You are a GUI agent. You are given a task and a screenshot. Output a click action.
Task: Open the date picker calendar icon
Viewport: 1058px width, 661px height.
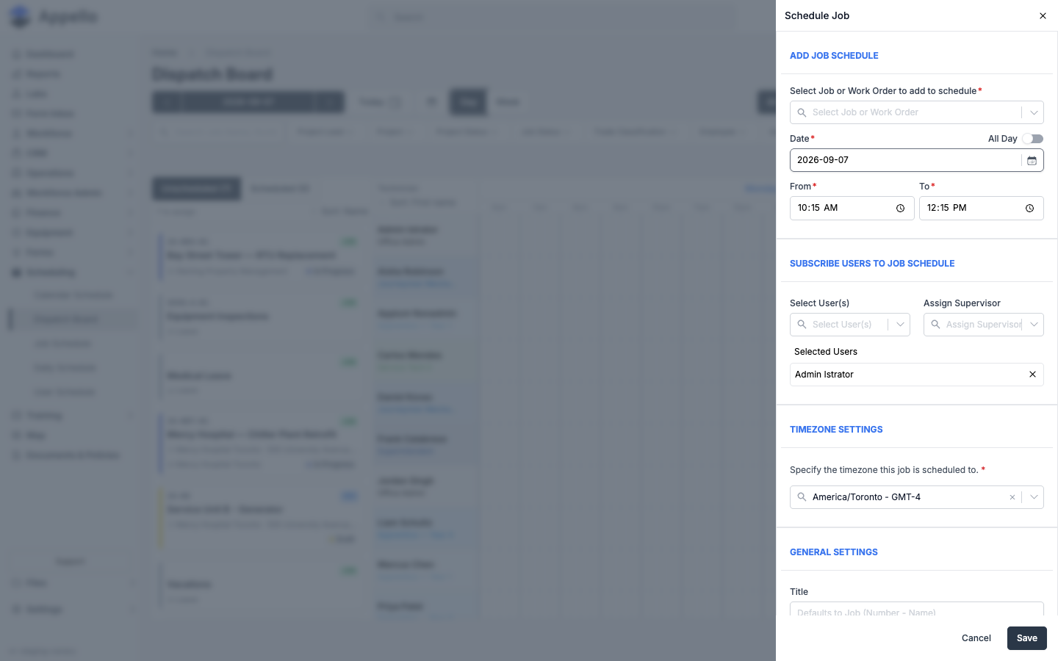click(x=1032, y=160)
